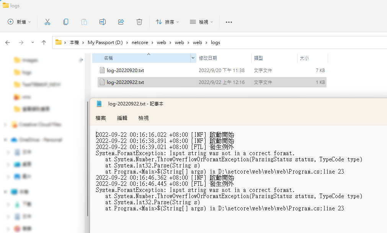This screenshot has height=233, width=387.
Task: Open recent locations chevron dropdown
Action: (33, 43)
